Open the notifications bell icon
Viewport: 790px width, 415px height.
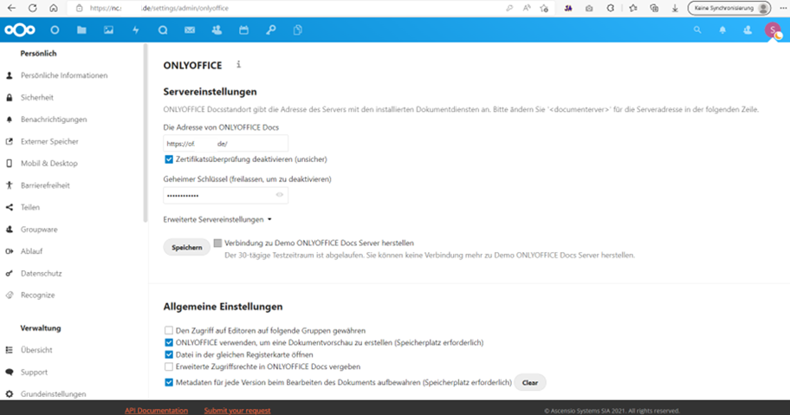pyautogui.click(x=722, y=30)
